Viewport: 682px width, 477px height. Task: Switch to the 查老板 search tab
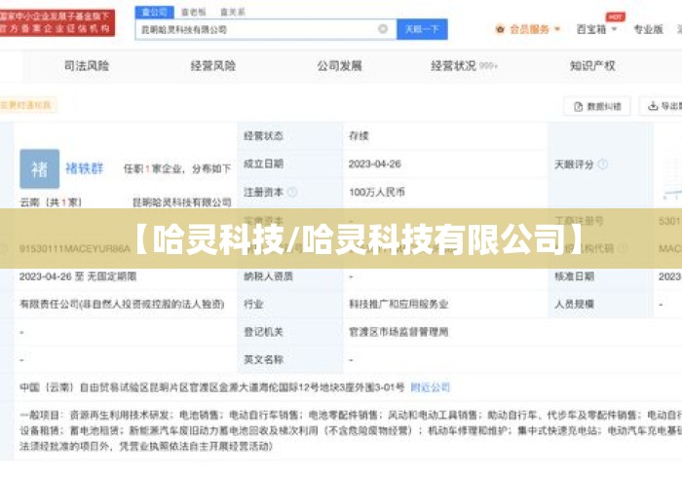pyautogui.click(x=193, y=12)
